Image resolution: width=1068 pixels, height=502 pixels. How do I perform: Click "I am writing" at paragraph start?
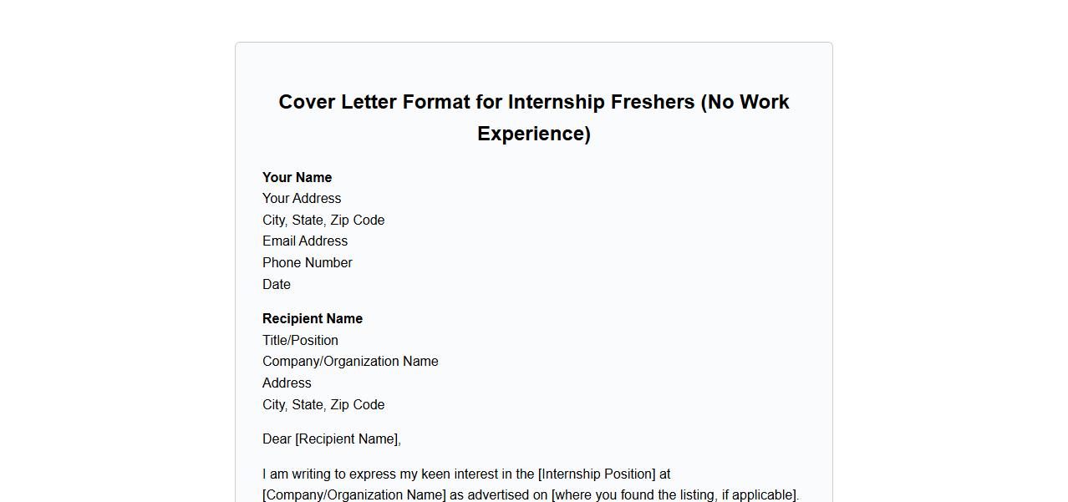click(x=298, y=474)
